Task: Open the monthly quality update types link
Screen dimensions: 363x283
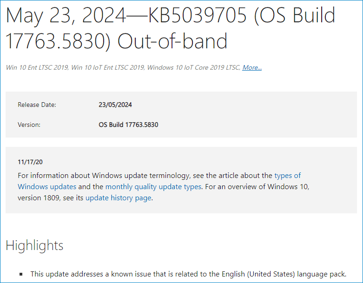Action: pos(153,187)
